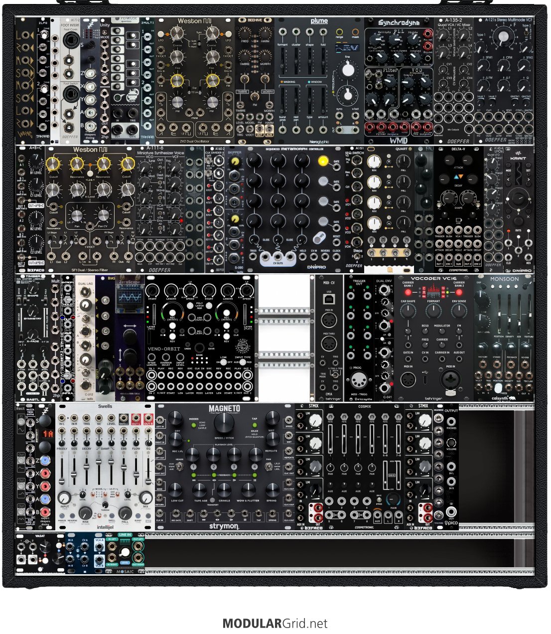551x634 pixels.
Task: Select the Intellijel Swells module
Action: pyautogui.click(x=105, y=467)
